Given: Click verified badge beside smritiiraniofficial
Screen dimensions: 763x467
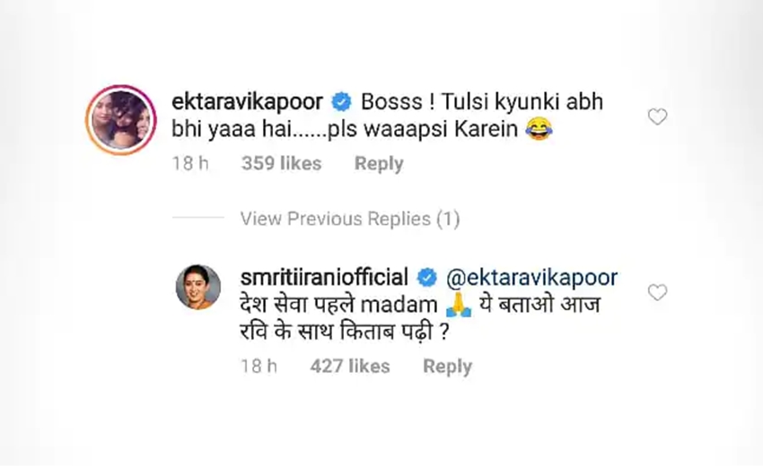Looking at the screenshot, I should pyautogui.click(x=427, y=278).
